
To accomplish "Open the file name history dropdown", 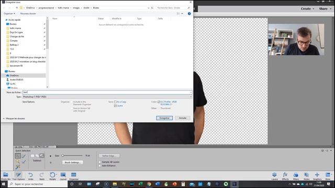I will tap(191, 92).
